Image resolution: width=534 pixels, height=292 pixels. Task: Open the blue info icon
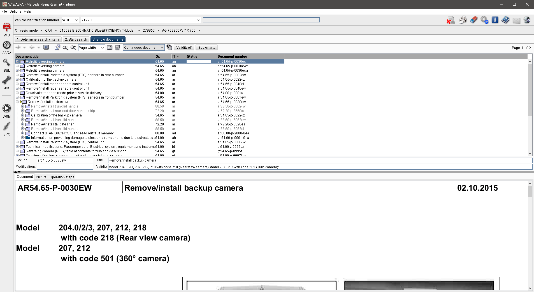pyautogui.click(x=495, y=20)
